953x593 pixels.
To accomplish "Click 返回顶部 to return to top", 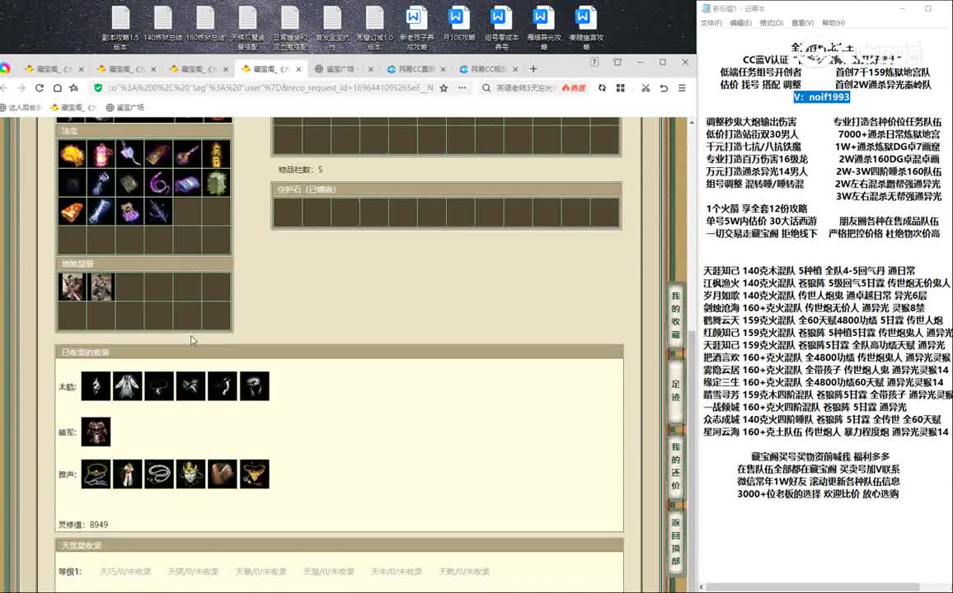I will (x=675, y=542).
